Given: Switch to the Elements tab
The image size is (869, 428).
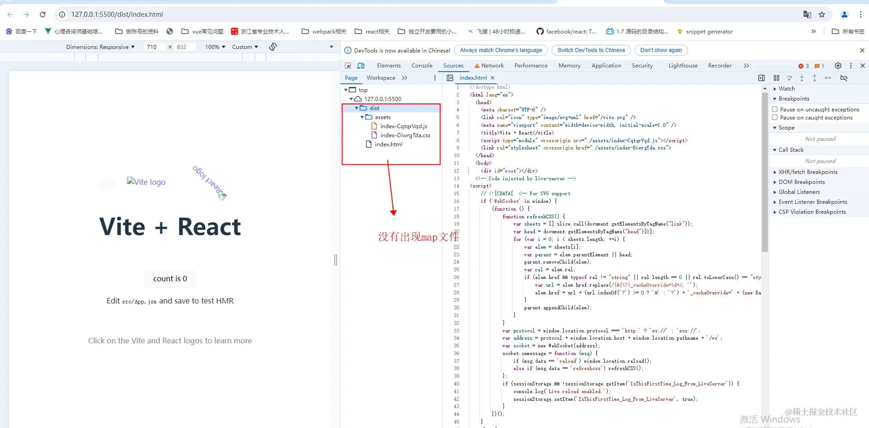Looking at the screenshot, I should (x=389, y=66).
